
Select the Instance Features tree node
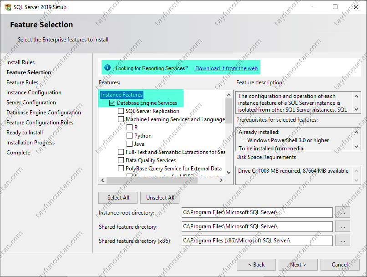click(x=122, y=95)
